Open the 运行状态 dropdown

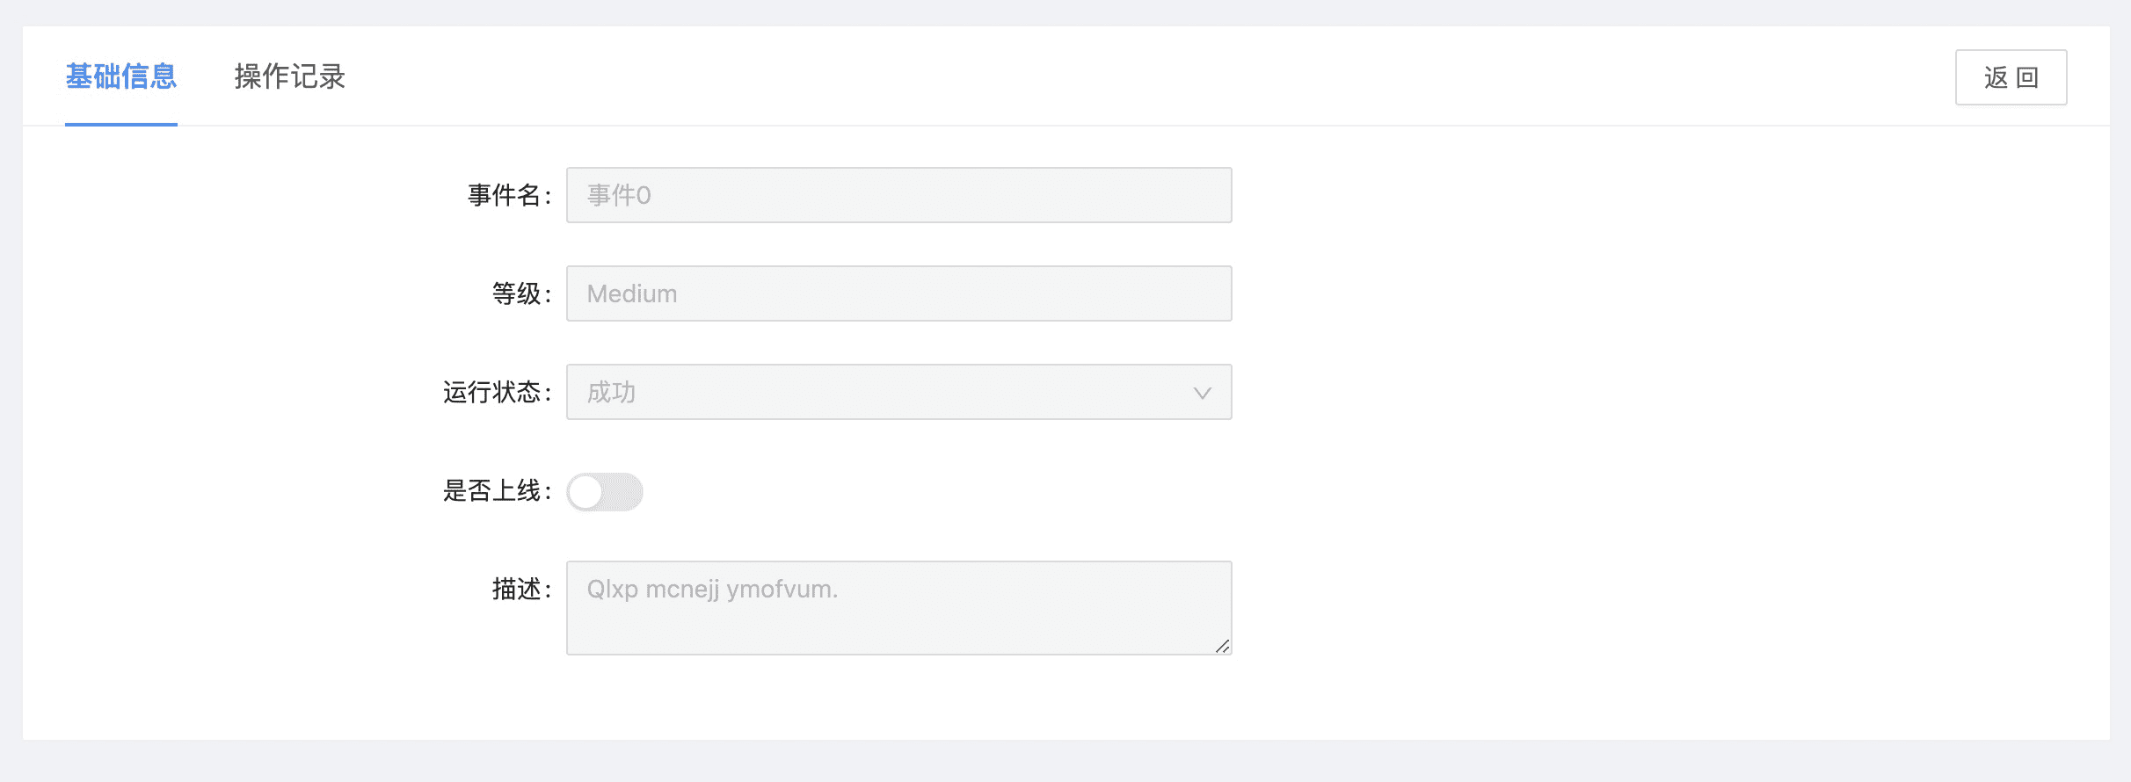[898, 392]
